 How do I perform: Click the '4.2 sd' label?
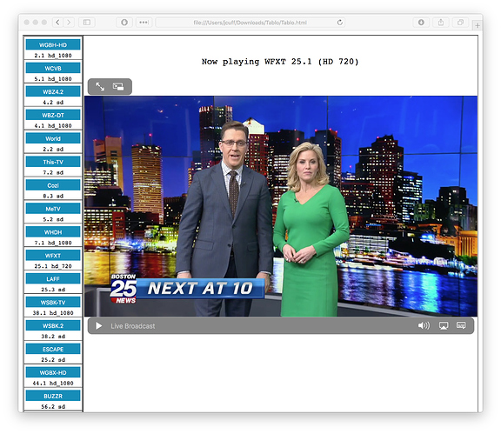pyautogui.click(x=53, y=103)
